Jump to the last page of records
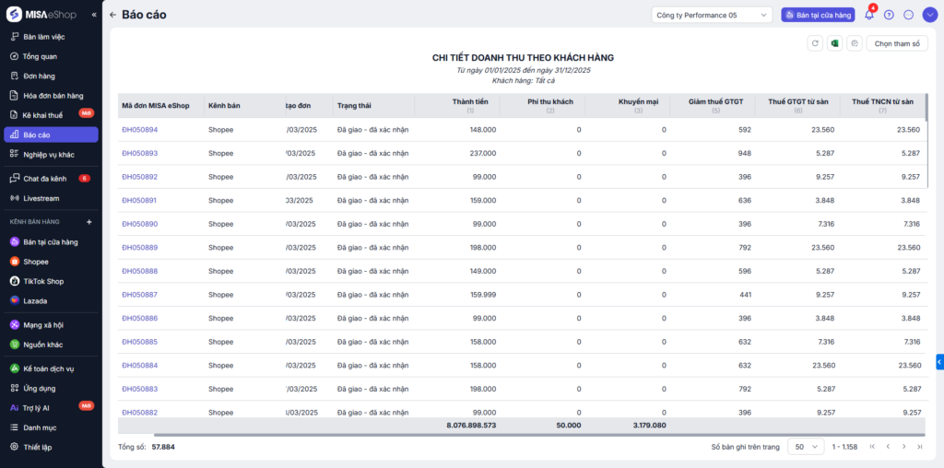The image size is (944, 468). click(x=919, y=447)
